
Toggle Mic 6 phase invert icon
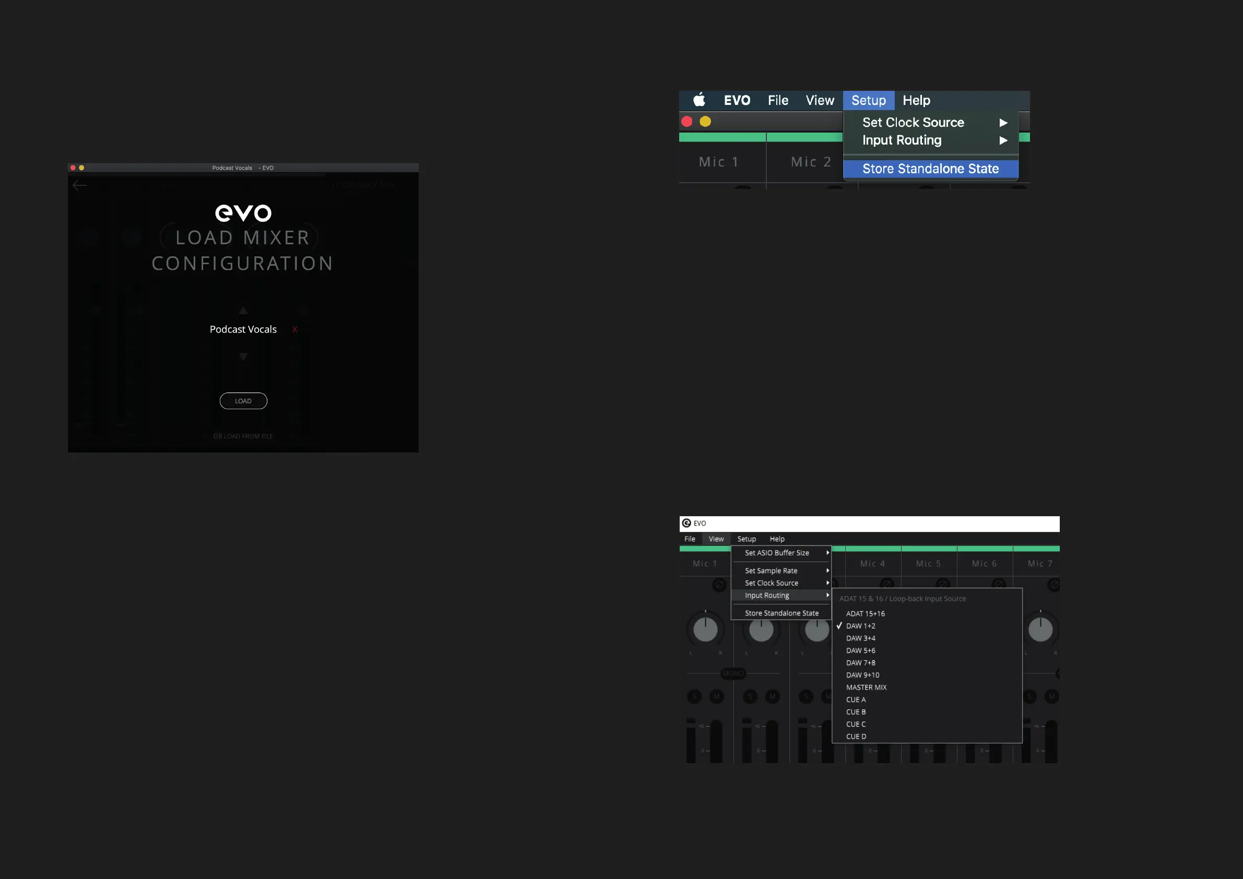point(998,584)
